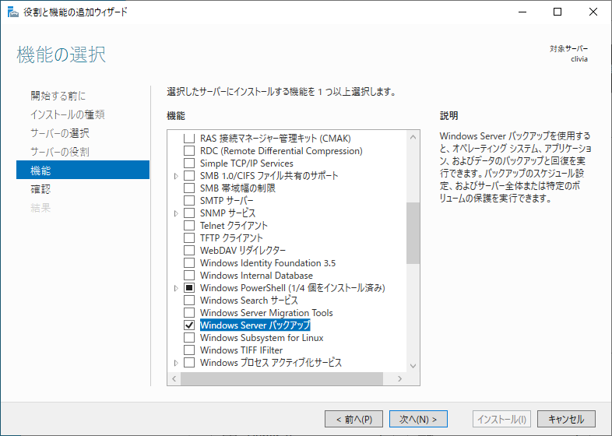Minimize the wizard window
The width and height of the screenshot is (612, 436).
click(522, 12)
